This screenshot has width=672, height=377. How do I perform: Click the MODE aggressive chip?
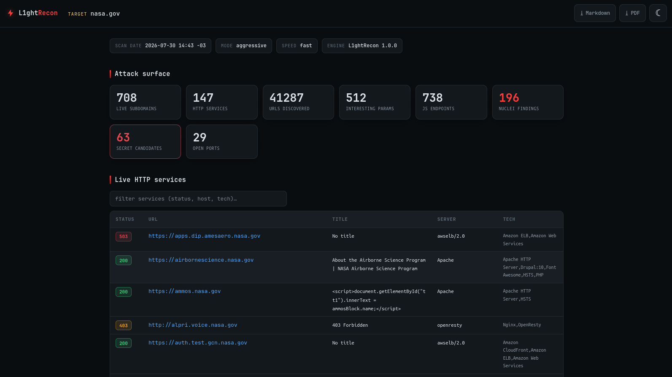tap(244, 46)
